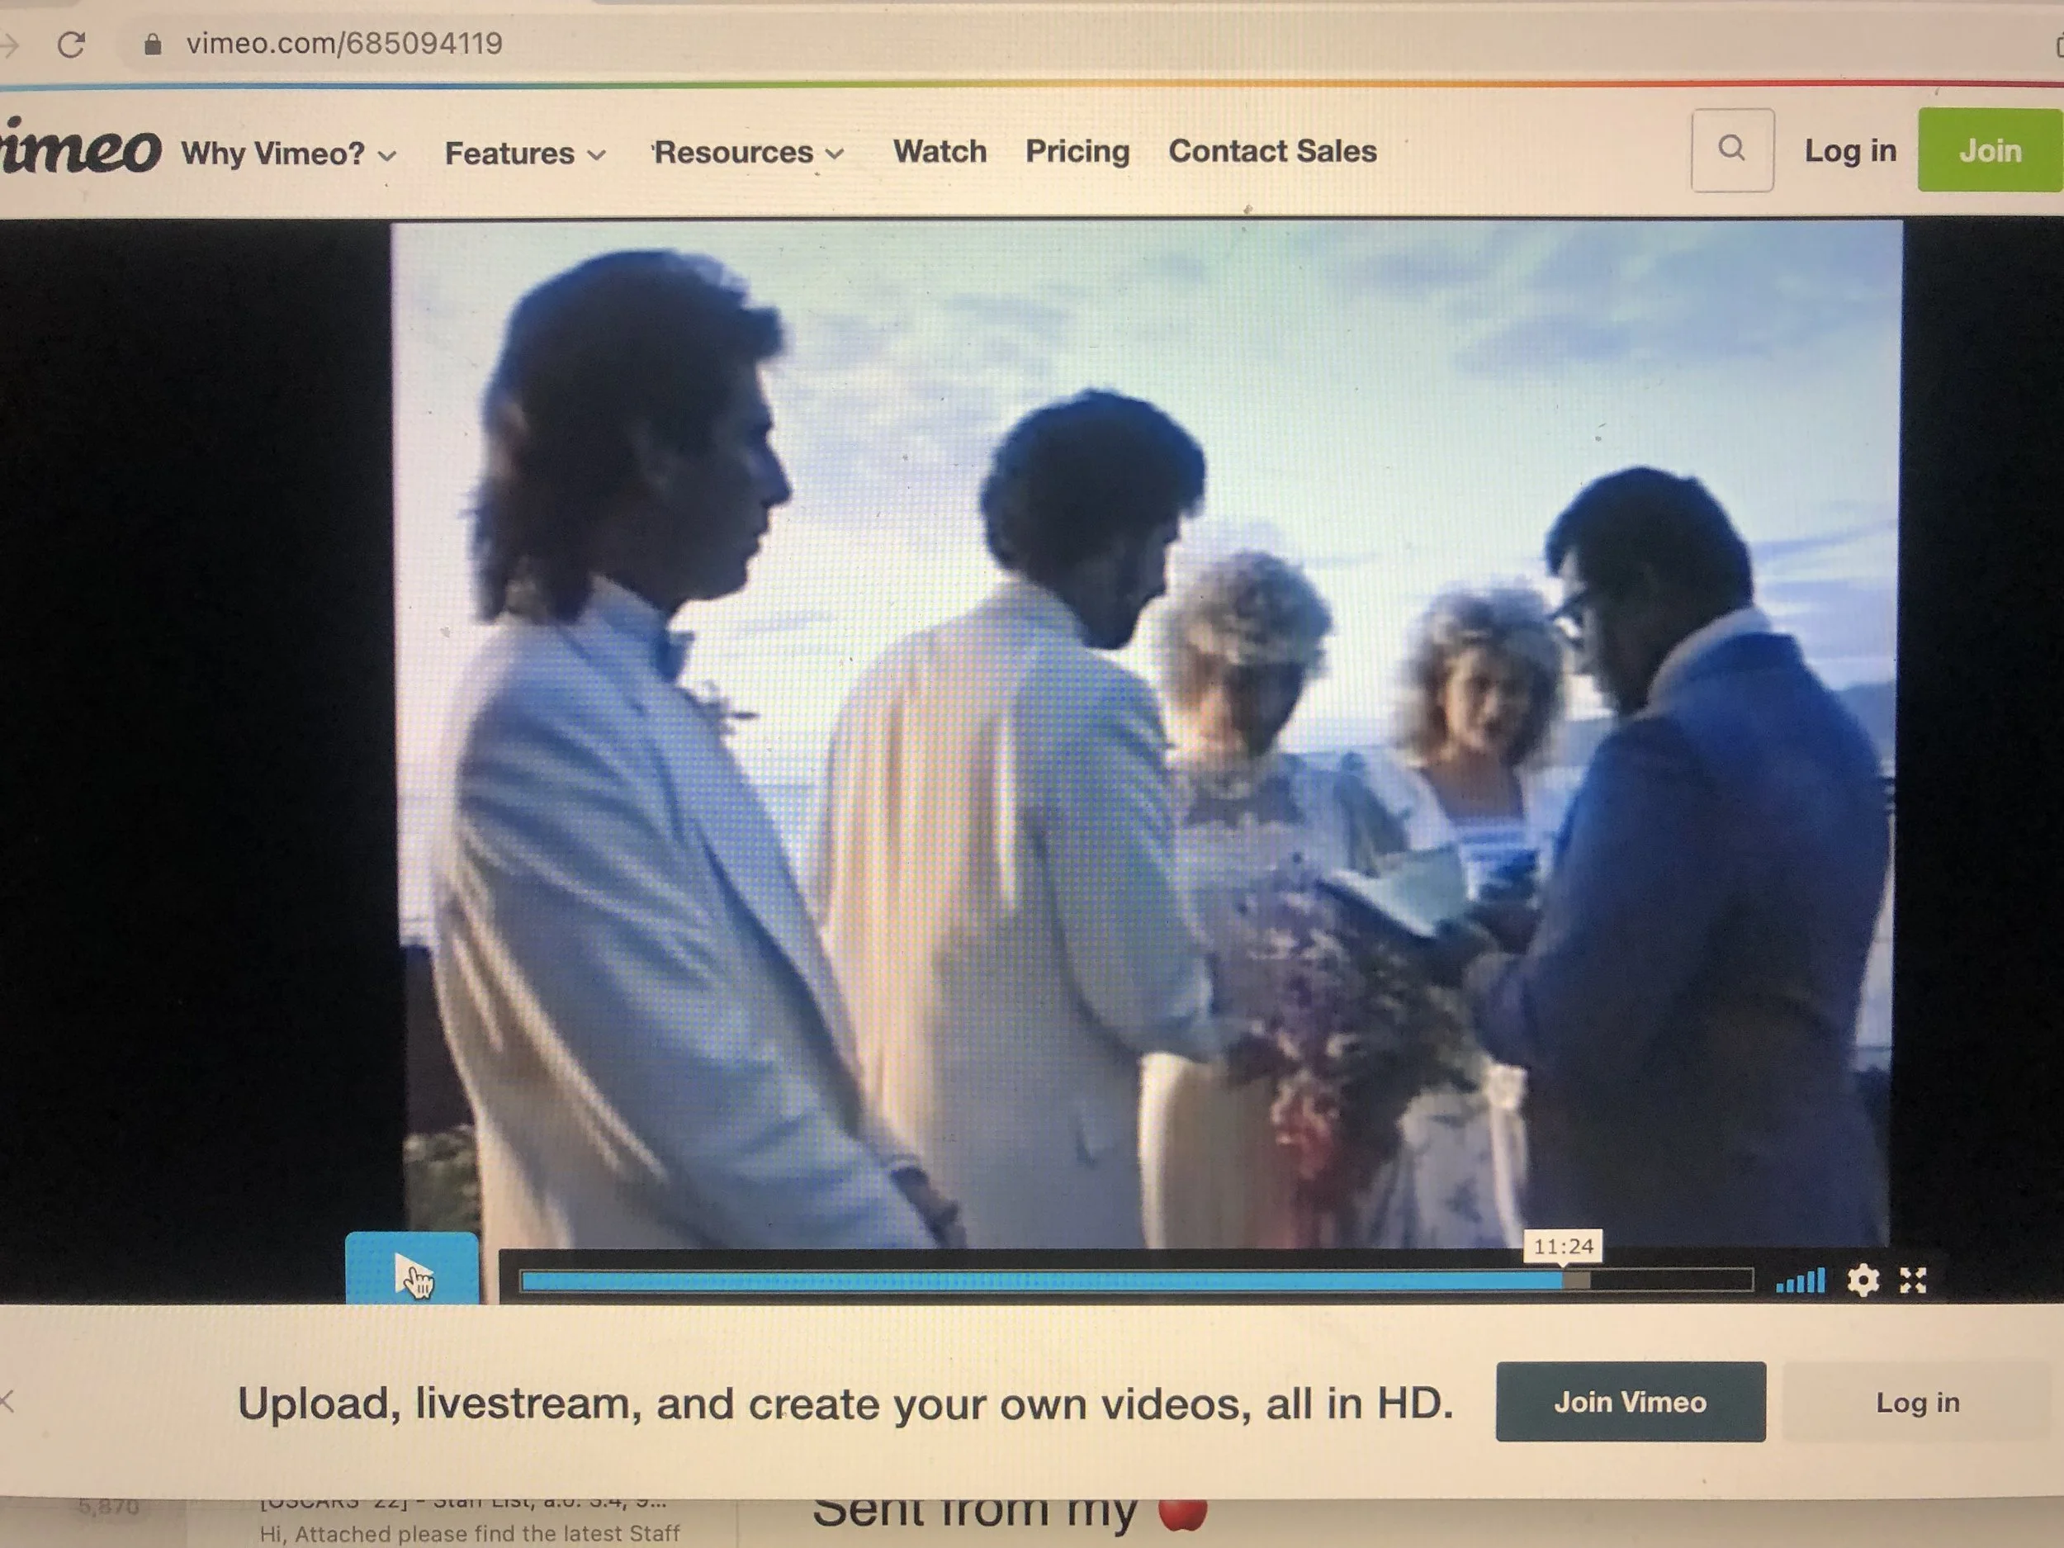Screen dimensions: 2064x1548
Task: Click the padlock site info icon
Action: coord(152,44)
